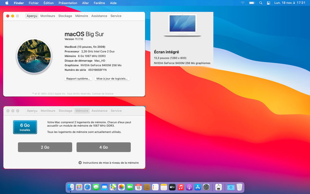Select Moniteurs tab in macOS Big Sur window
The image size is (310, 194).
point(48,16)
